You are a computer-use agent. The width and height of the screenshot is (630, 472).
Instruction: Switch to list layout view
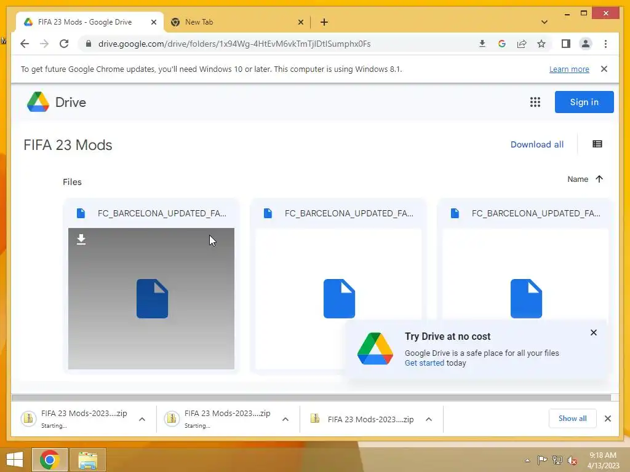[x=597, y=144]
